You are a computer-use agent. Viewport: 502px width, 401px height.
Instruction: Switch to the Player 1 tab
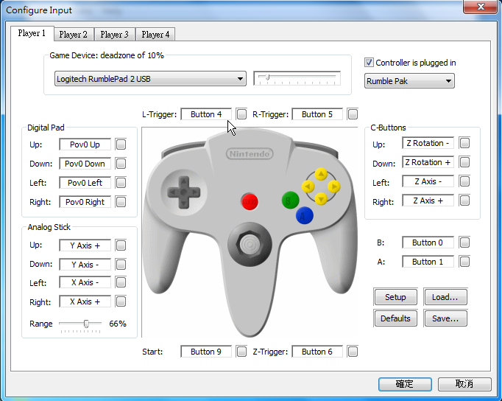pos(32,33)
